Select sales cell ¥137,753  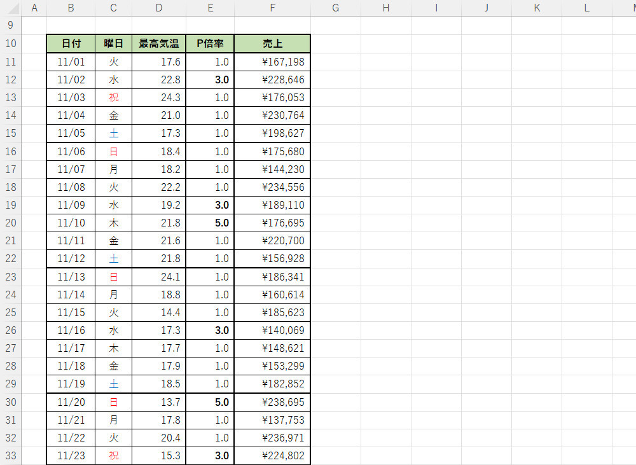pyautogui.click(x=273, y=420)
